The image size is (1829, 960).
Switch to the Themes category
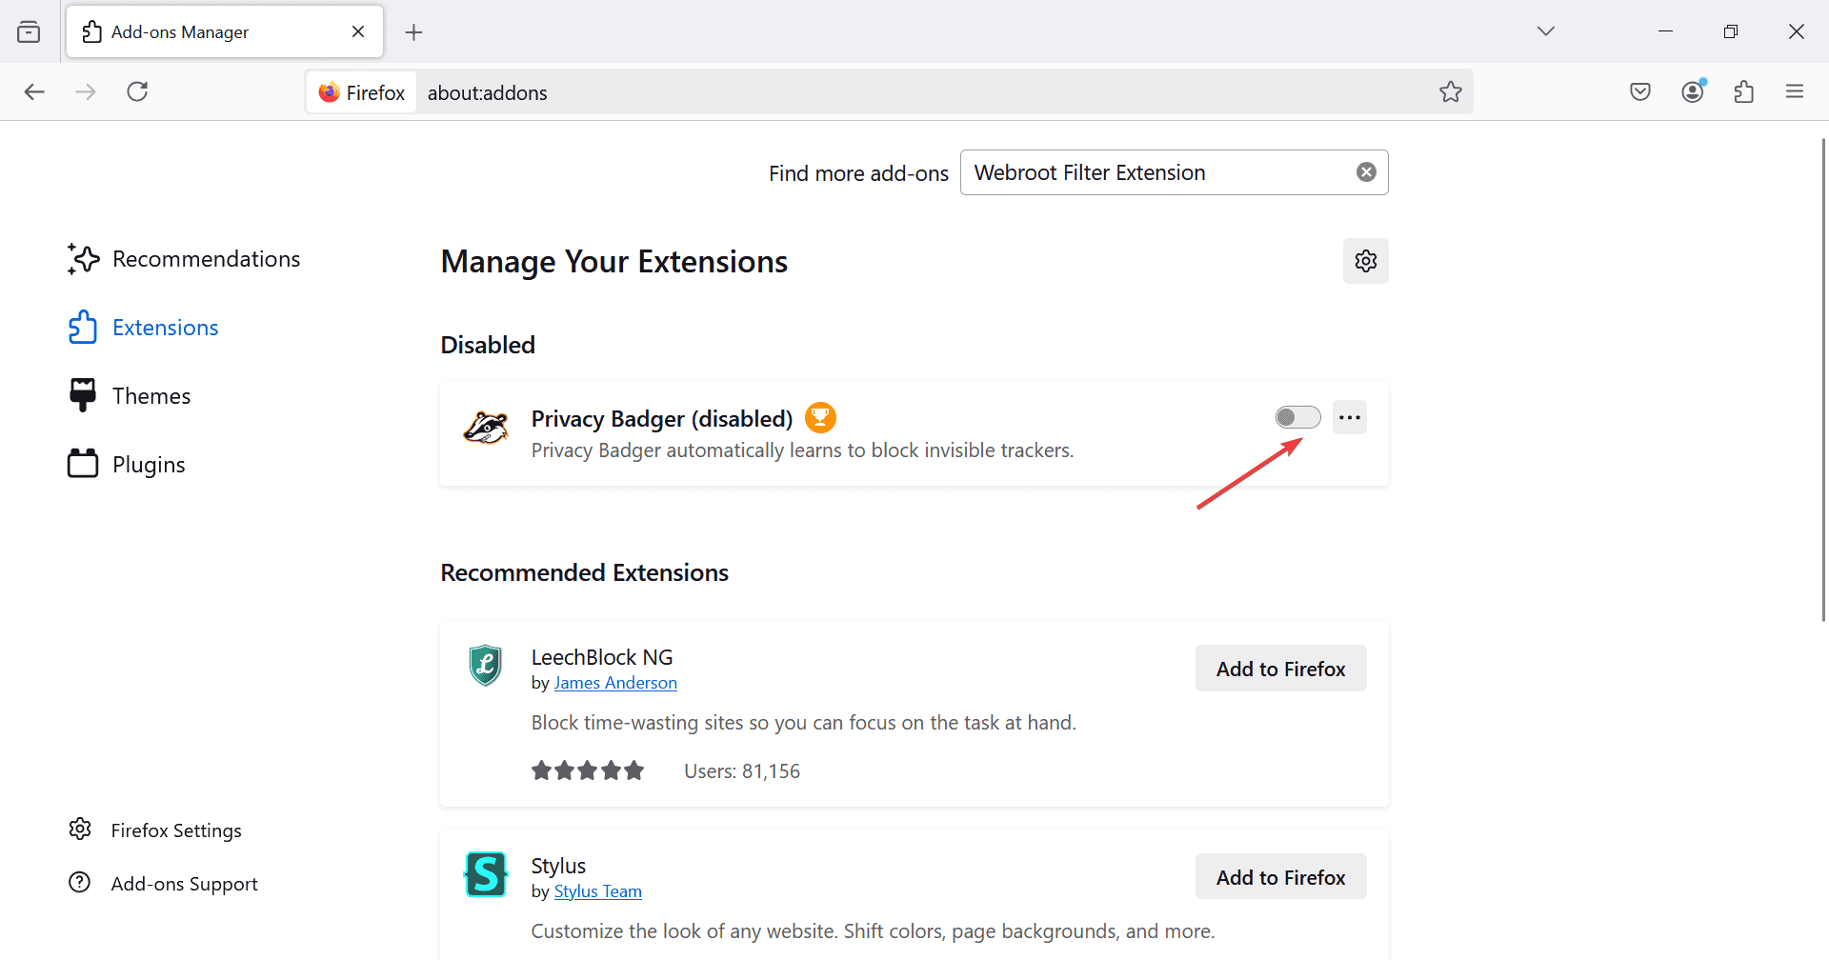click(x=131, y=396)
